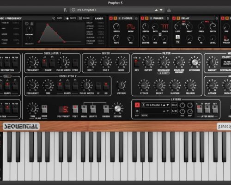Enable Poly voice mode switch
Viewport: 231px width, 185px height.
click(75, 109)
